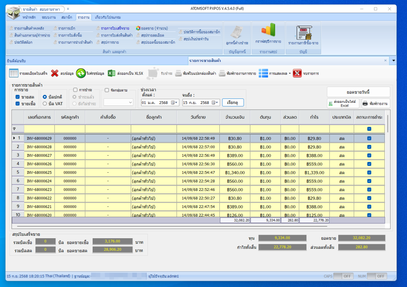Open ประวัติสต็อก stock history report
The width and height of the screenshot is (407, 287).
(21, 42)
